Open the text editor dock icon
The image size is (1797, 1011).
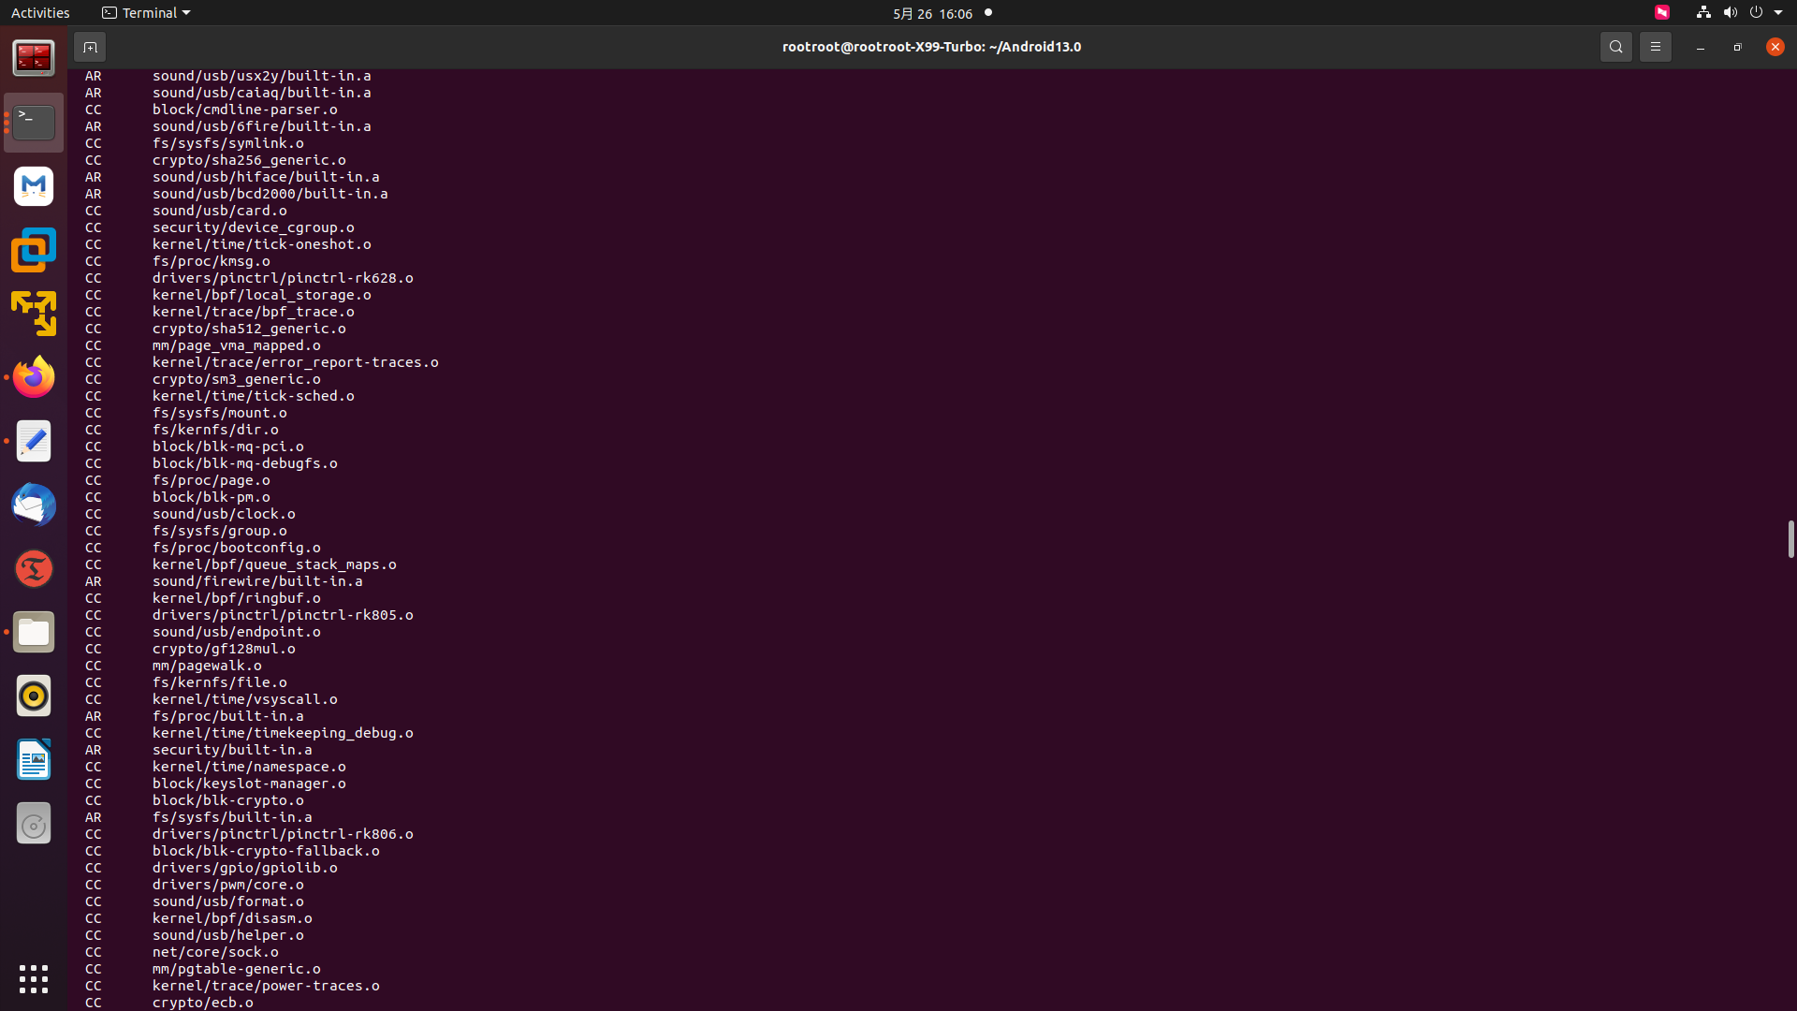click(x=34, y=441)
